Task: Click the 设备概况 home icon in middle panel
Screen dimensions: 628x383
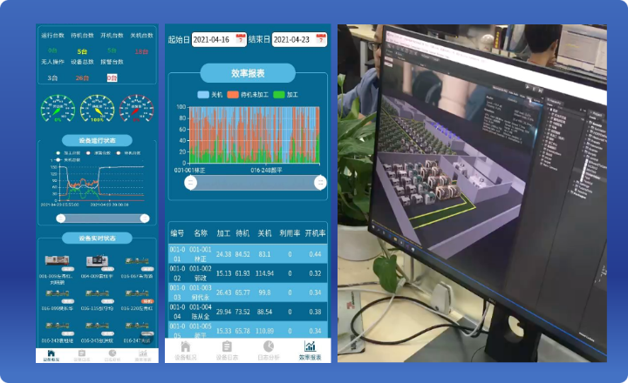Action: point(185,348)
